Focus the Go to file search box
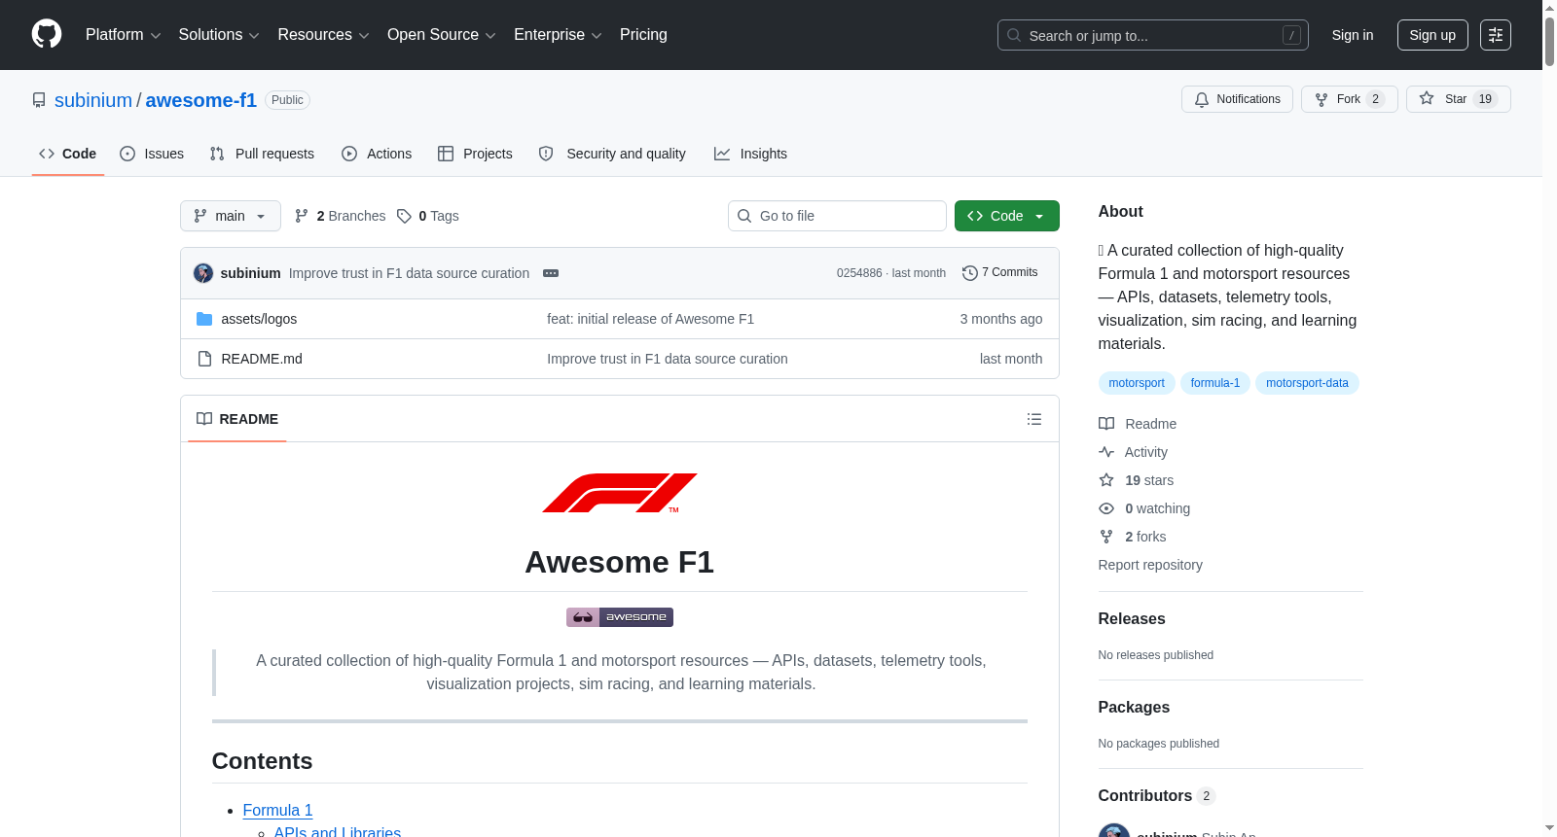The image size is (1557, 837). click(x=837, y=216)
